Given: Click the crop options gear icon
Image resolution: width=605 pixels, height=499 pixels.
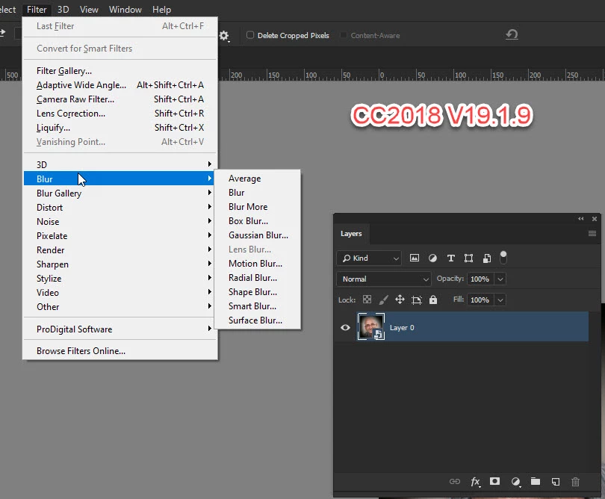Looking at the screenshot, I should [224, 36].
